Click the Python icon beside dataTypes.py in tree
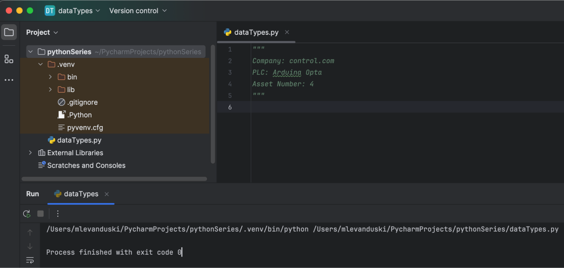 pyautogui.click(x=51, y=140)
